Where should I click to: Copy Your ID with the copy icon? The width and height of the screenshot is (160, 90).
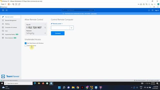click(45, 27)
